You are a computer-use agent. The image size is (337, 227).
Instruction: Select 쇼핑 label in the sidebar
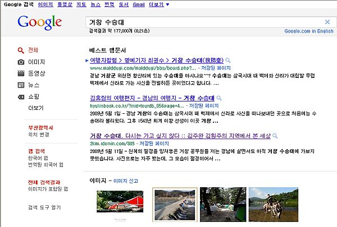(x=34, y=96)
